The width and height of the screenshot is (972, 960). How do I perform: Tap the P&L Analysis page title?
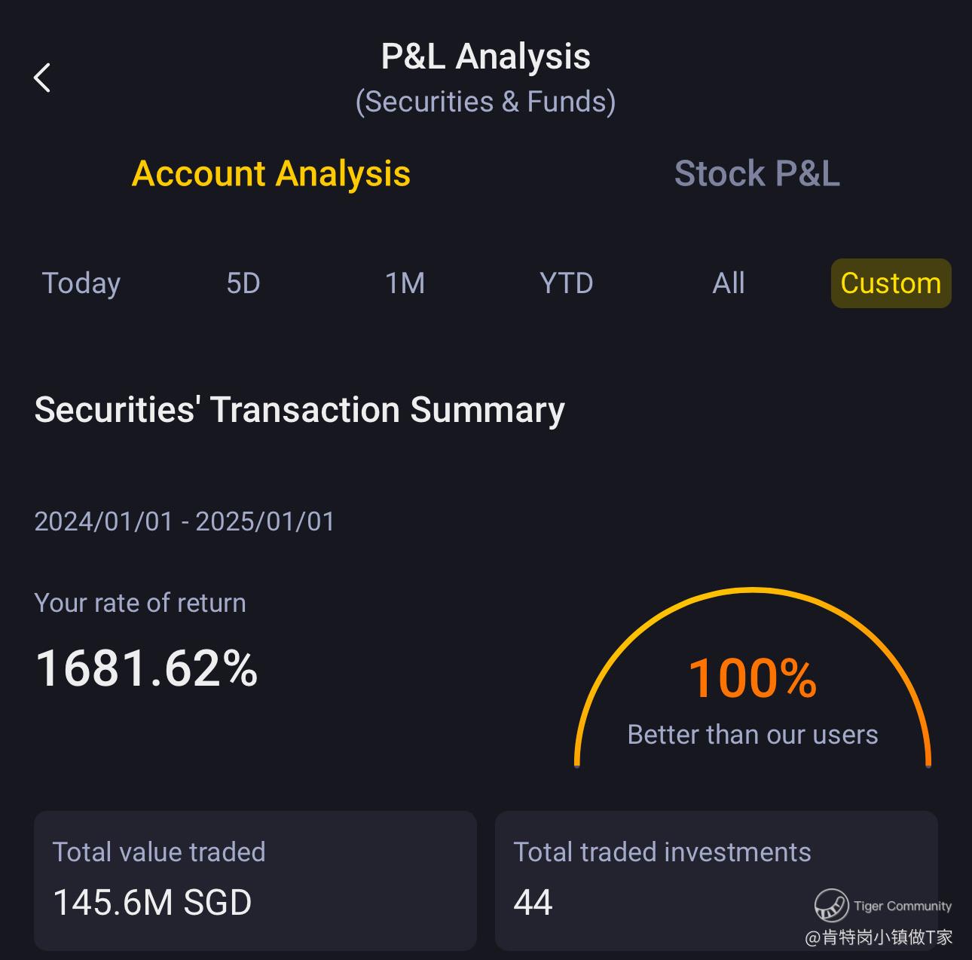pos(486,57)
